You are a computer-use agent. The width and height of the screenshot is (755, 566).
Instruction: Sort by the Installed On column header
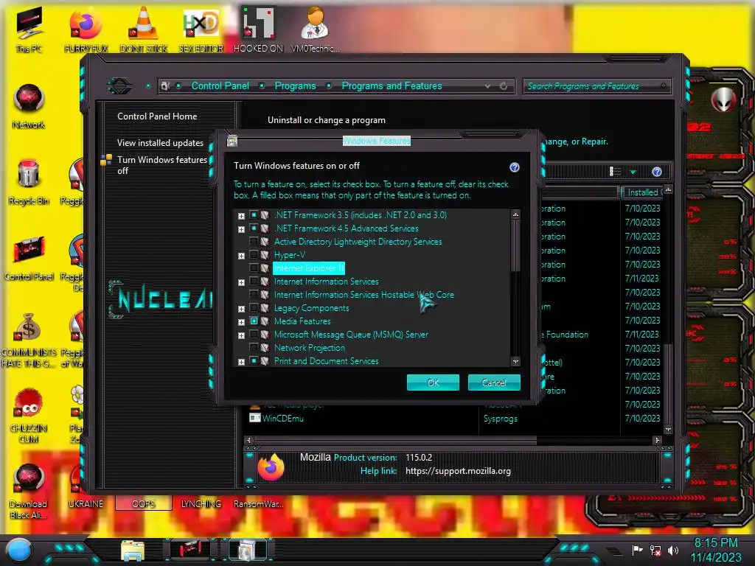[643, 192]
